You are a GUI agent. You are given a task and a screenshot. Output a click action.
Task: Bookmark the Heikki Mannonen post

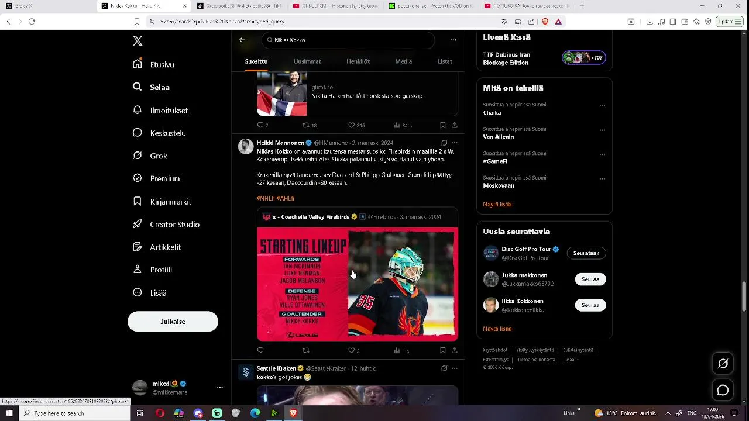443,350
